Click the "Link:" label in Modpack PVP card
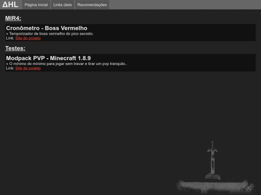Screen dimensions: 261x195 10,68
